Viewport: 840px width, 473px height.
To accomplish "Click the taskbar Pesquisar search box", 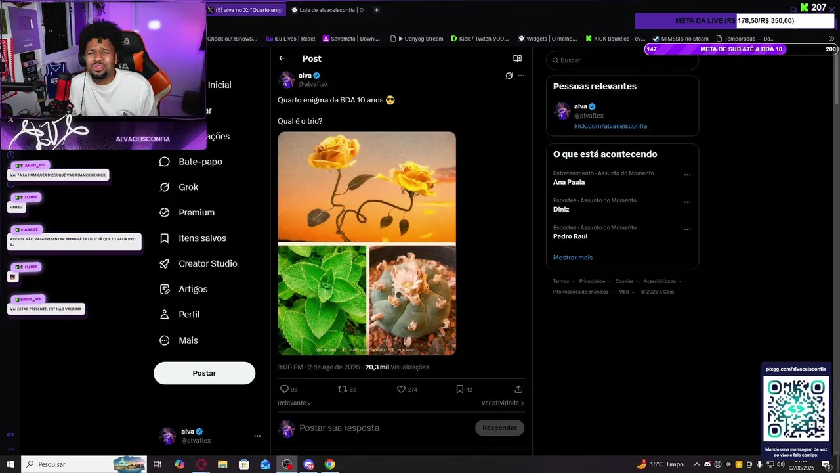I will coord(85,464).
